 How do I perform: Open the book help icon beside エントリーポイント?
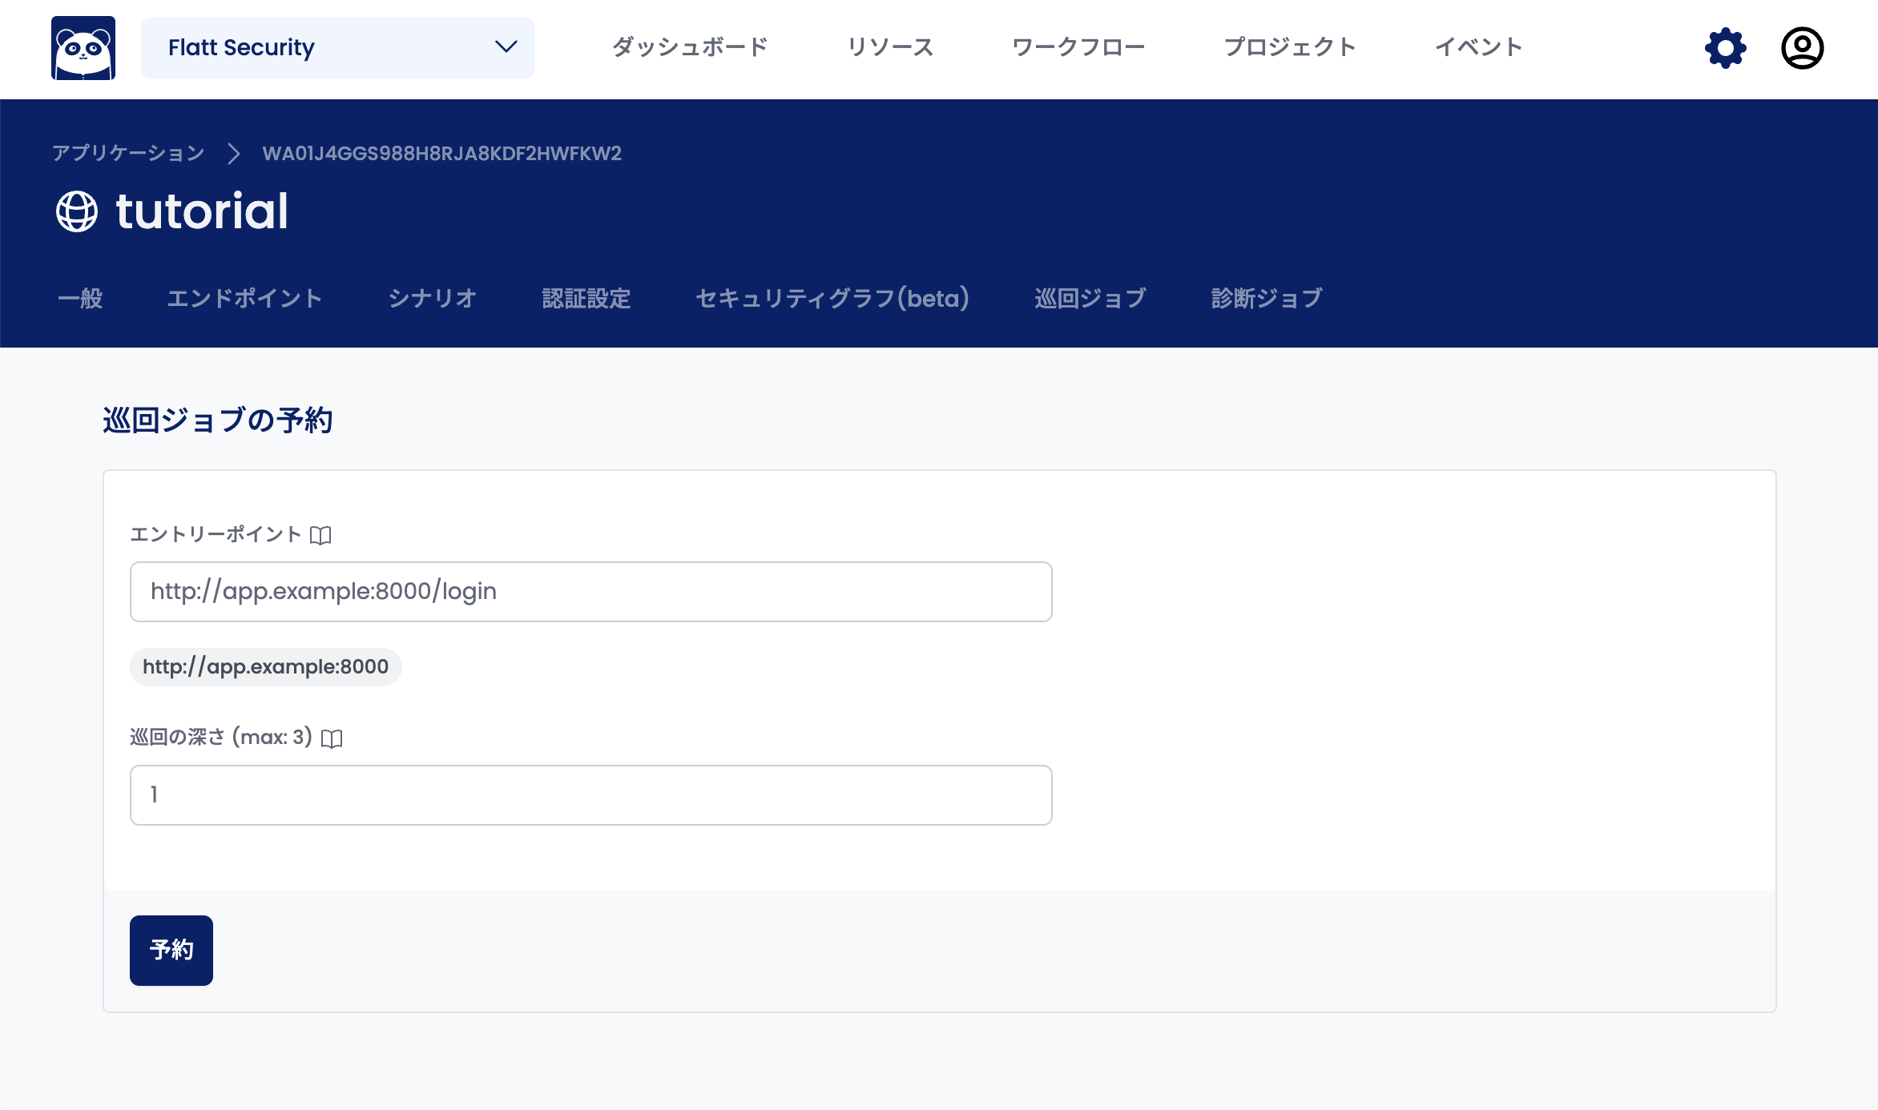pyautogui.click(x=320, y=535)
